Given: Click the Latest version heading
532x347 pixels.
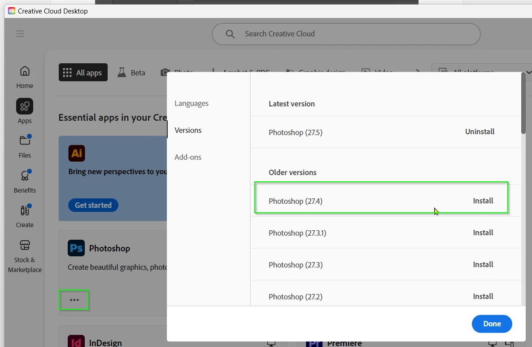Looking at the screenshot, I should [292, 104].
